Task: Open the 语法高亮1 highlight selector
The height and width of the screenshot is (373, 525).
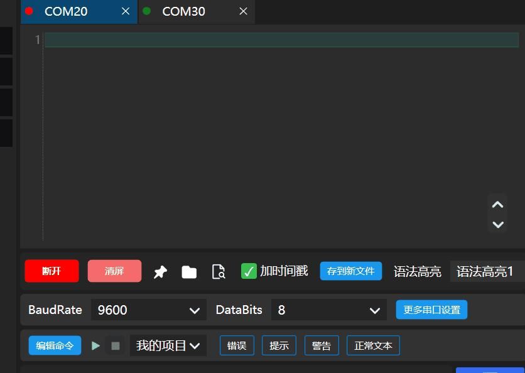Action: (487, 271)
